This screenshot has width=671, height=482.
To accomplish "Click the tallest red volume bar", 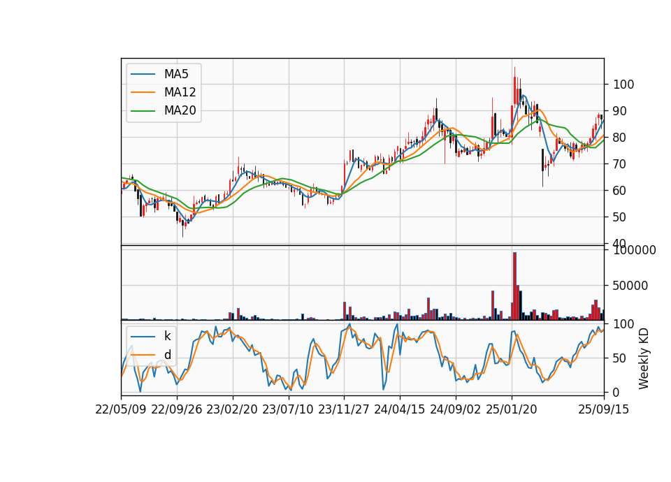I will tap(515, 286).
